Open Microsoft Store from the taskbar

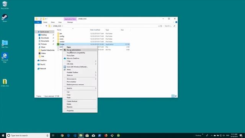[x=87, y=135]
